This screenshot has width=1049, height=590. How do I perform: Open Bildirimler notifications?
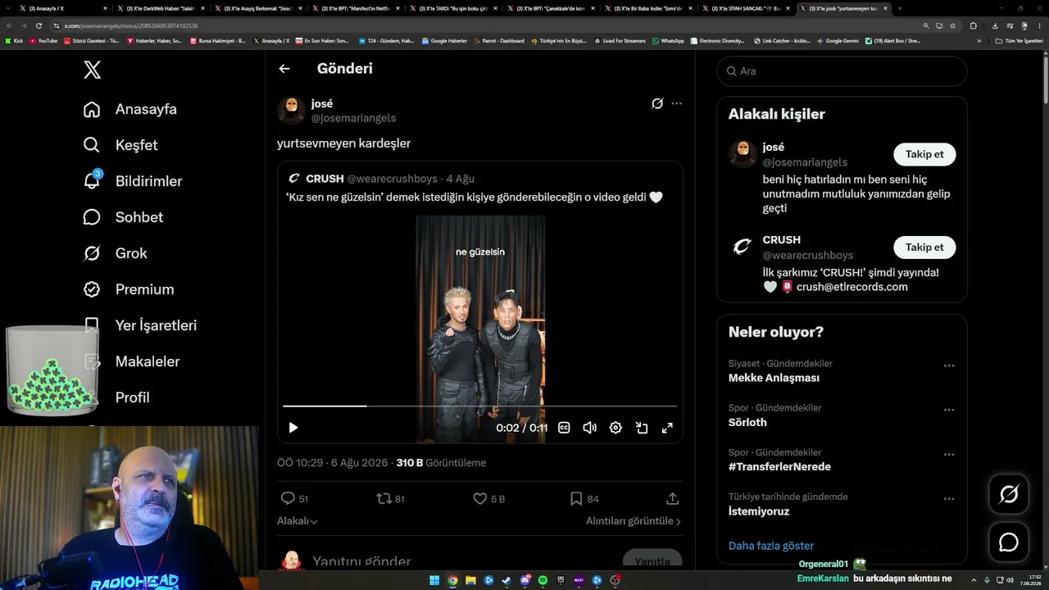(133, 181)
